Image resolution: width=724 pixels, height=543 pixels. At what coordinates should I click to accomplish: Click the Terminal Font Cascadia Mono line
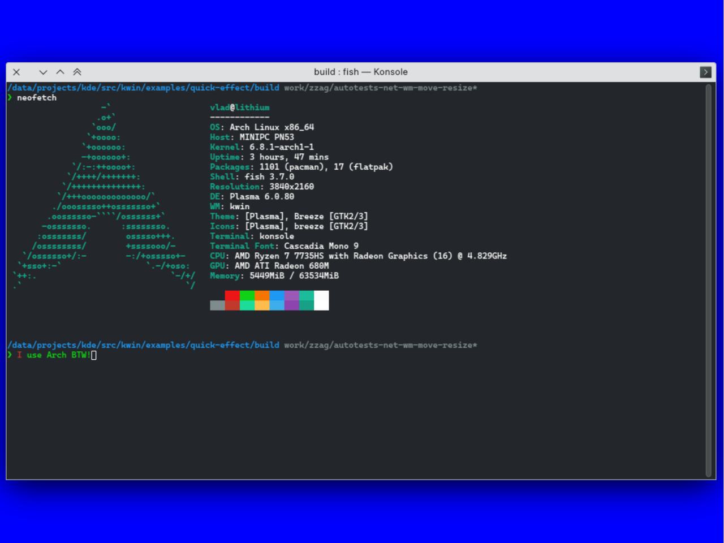284,246
